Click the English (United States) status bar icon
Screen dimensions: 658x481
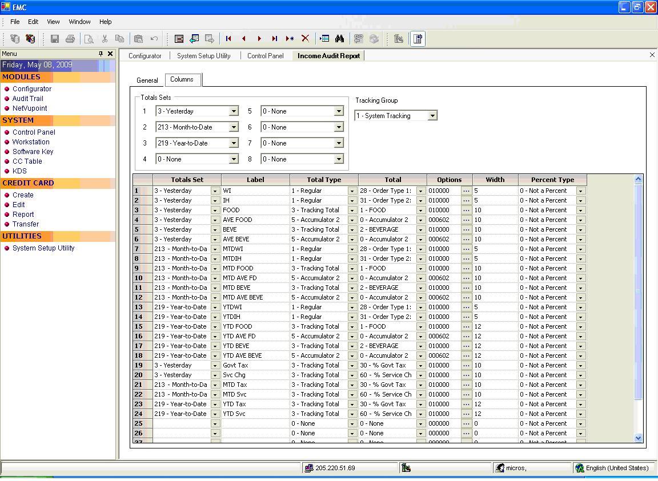click(x=579, y=468)
